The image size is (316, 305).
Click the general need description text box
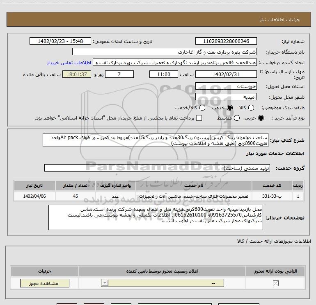(x=156, y=140)
